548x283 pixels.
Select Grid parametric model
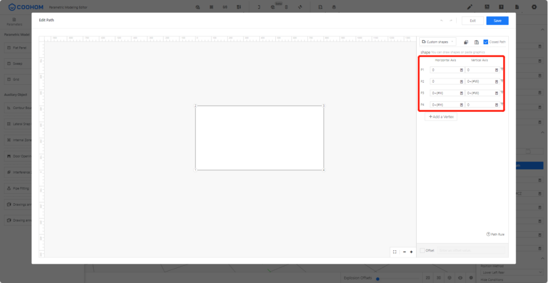click(17, 79)
